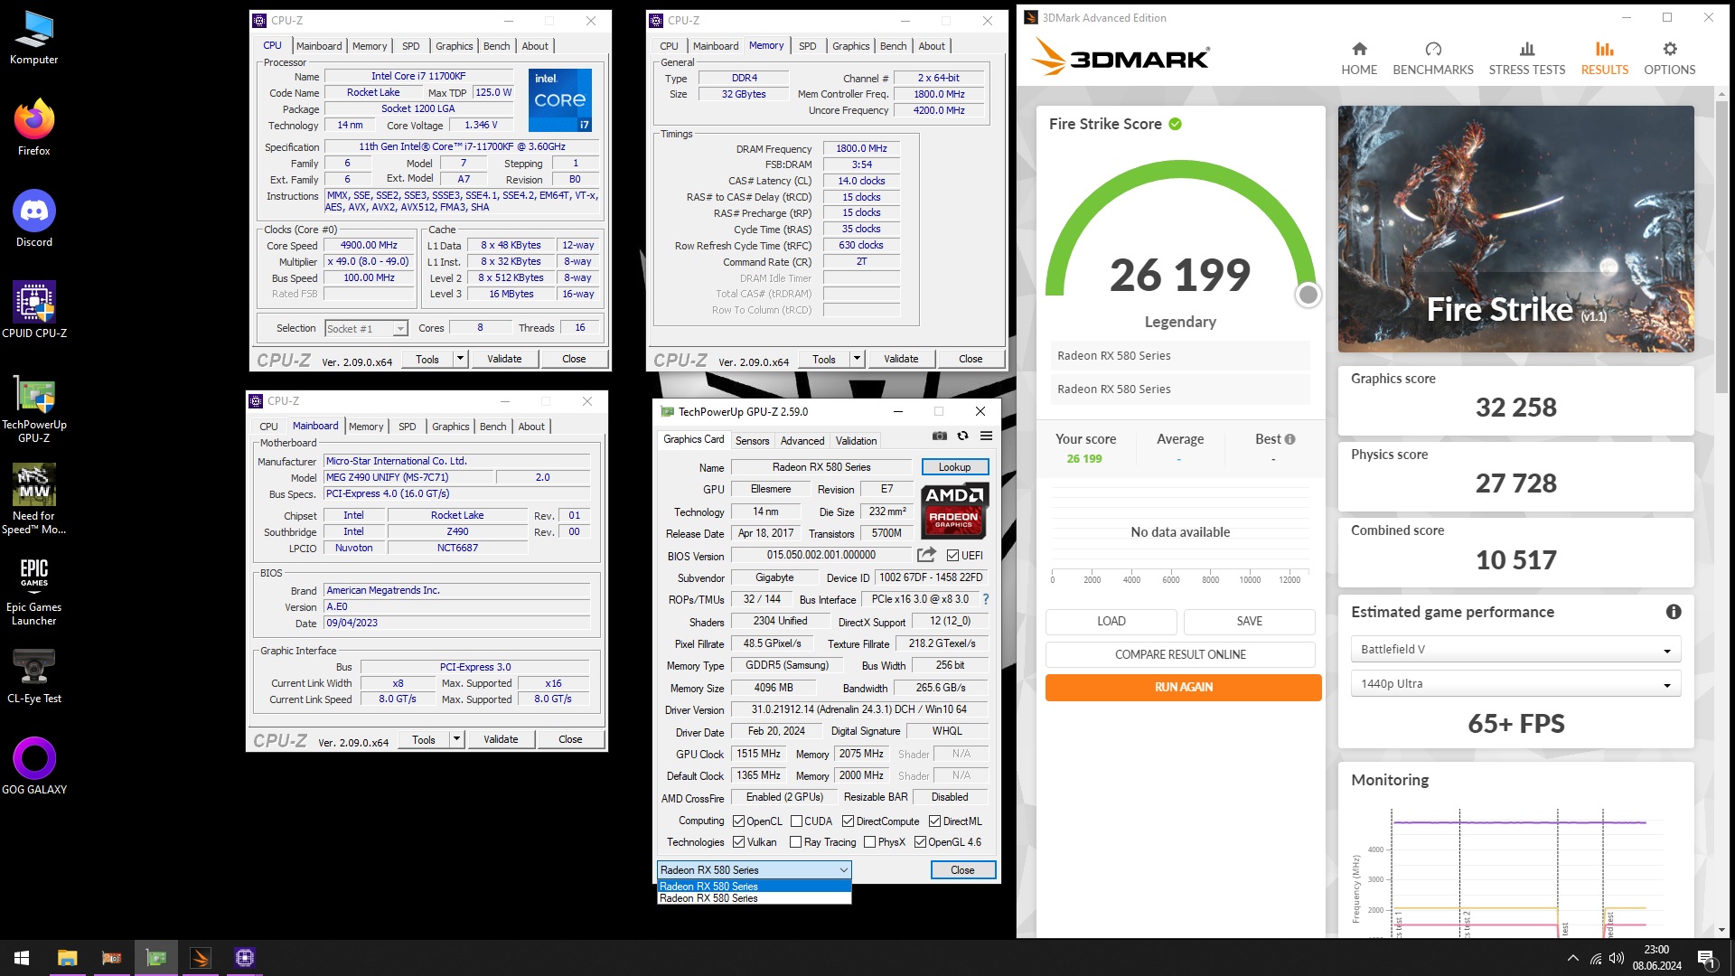1735x976 pixels.
Task: Expand the 1440p Ultra resolution dropdown
Action: tap(1515, 683)
